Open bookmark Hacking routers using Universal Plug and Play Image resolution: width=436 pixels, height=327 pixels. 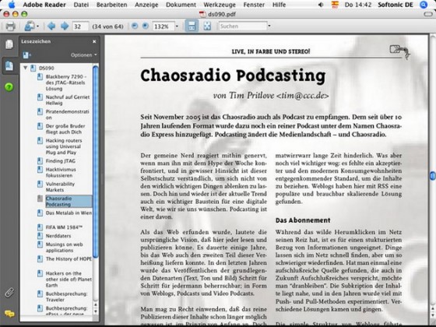[64, 146]
